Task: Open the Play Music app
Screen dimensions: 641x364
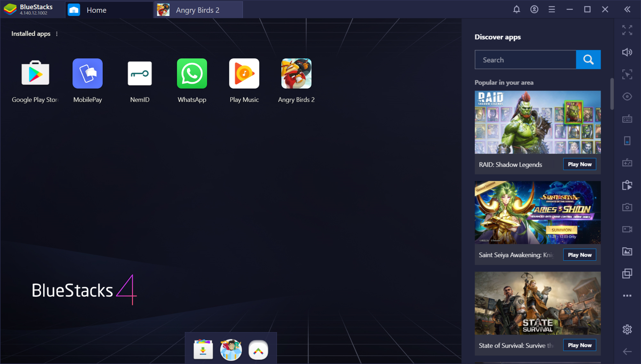Action: 244,74
